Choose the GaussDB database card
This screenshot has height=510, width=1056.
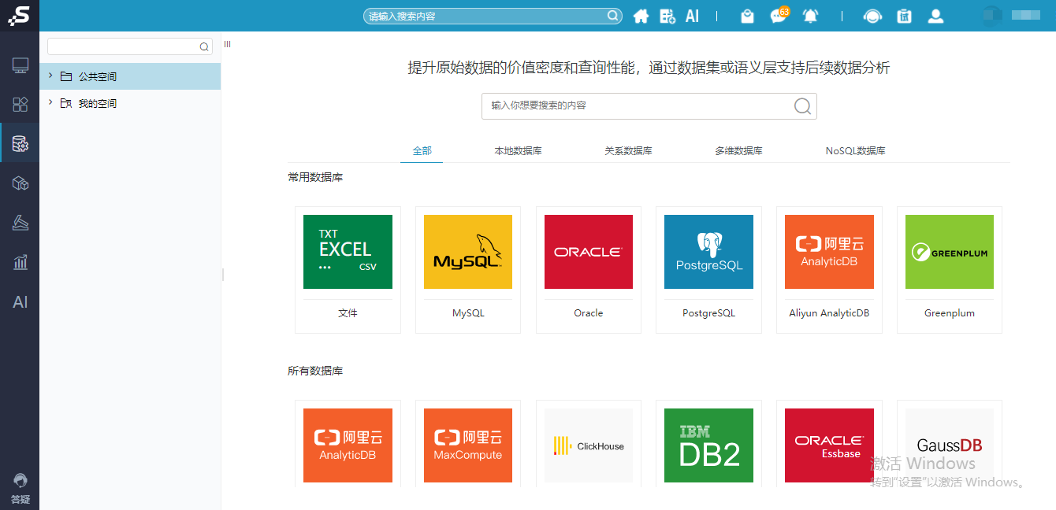coord(950,445)
